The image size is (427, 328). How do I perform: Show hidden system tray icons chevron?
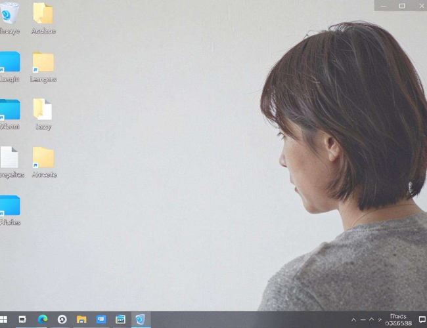coord(353,320)
